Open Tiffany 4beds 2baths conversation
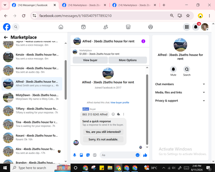Image resolution: width=215 pixels, height=172 pixels. (32, 111)
